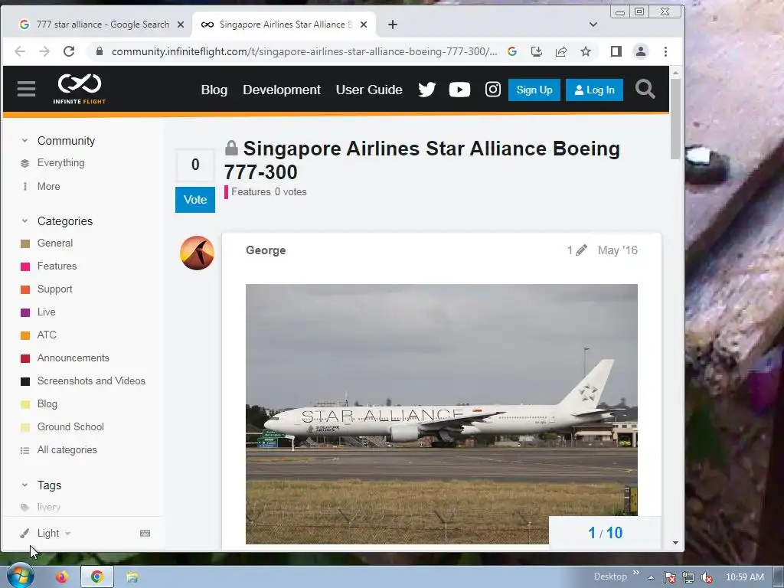Image resolution: width=784 pixels, height=588 pixels.
Task: Click the Infinite Flight logo
Action: [x=80, y=89]
